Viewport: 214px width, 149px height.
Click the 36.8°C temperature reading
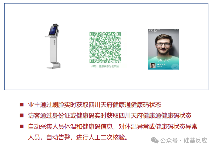click(163, 60)
